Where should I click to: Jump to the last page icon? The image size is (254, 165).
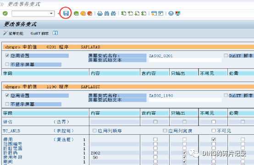tap(144, 13)
